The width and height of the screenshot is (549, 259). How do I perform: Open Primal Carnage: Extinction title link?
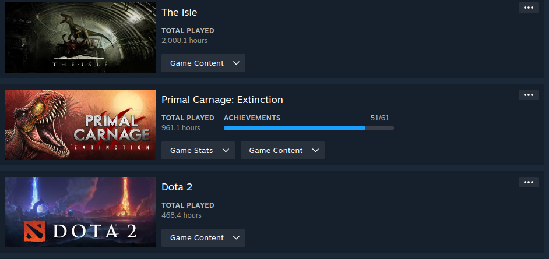pos(222,100)
